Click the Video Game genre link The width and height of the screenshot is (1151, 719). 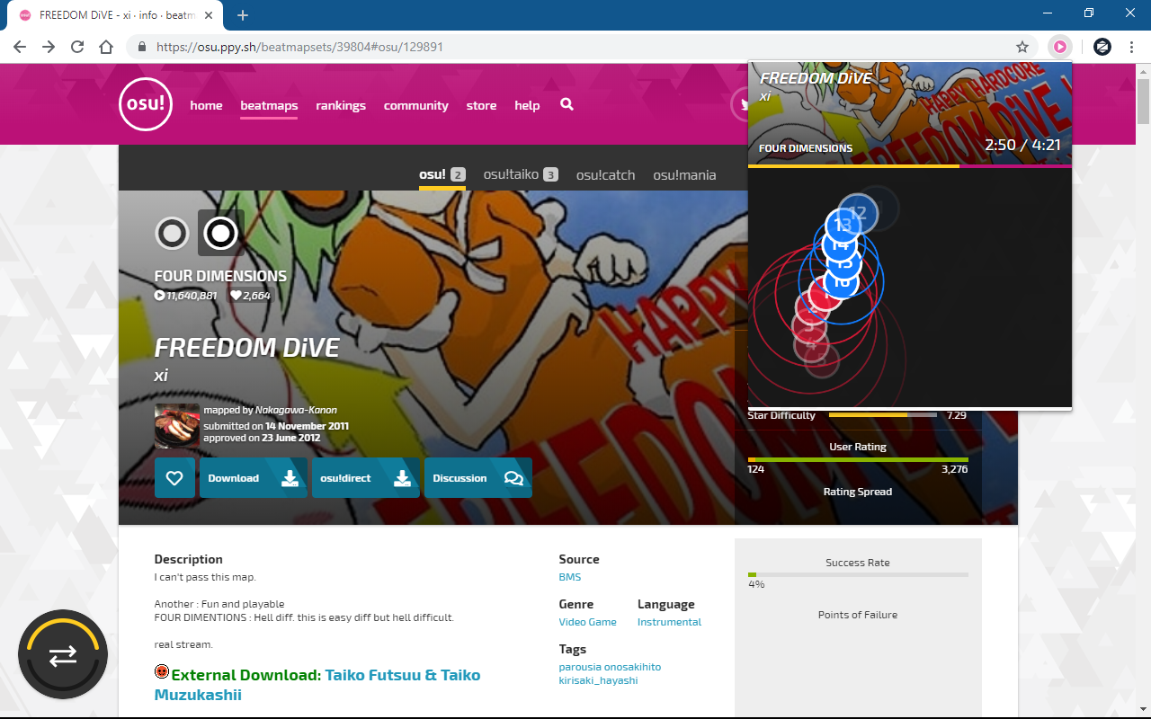point(587,622)
